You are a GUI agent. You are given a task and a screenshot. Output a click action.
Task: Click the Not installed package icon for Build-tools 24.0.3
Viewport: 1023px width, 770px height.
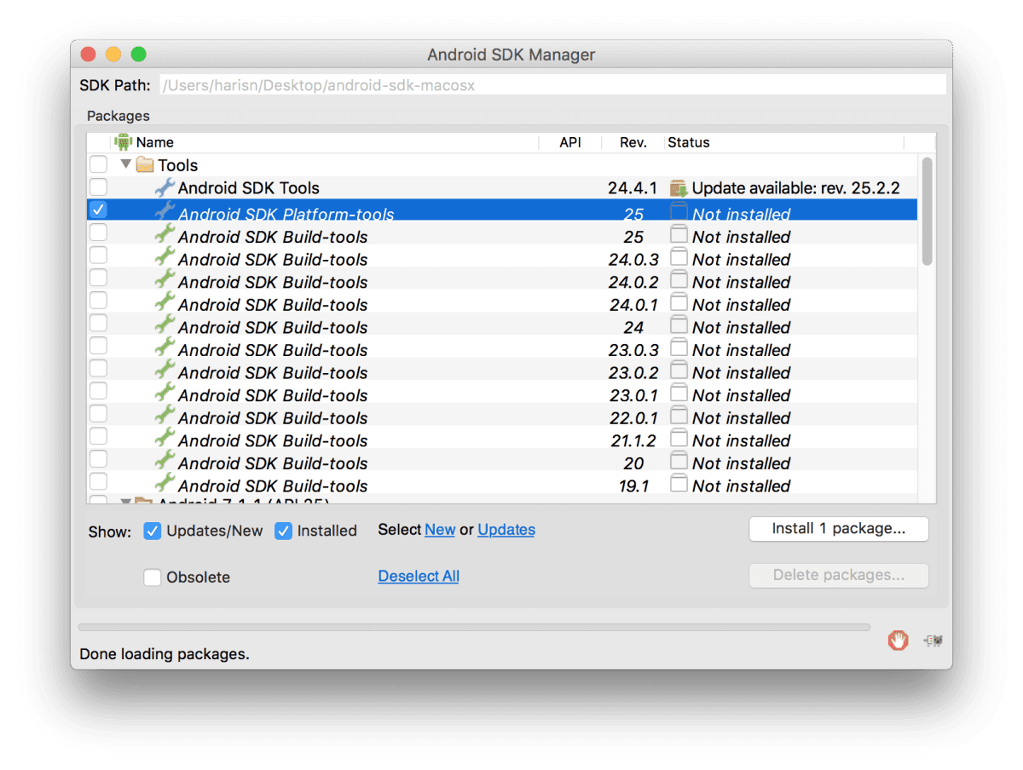(679, 259)
